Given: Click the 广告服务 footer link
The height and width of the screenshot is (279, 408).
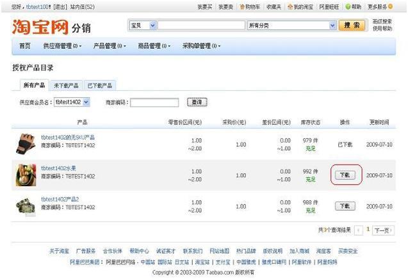Looking at the screenshot, I should (86, 251).
